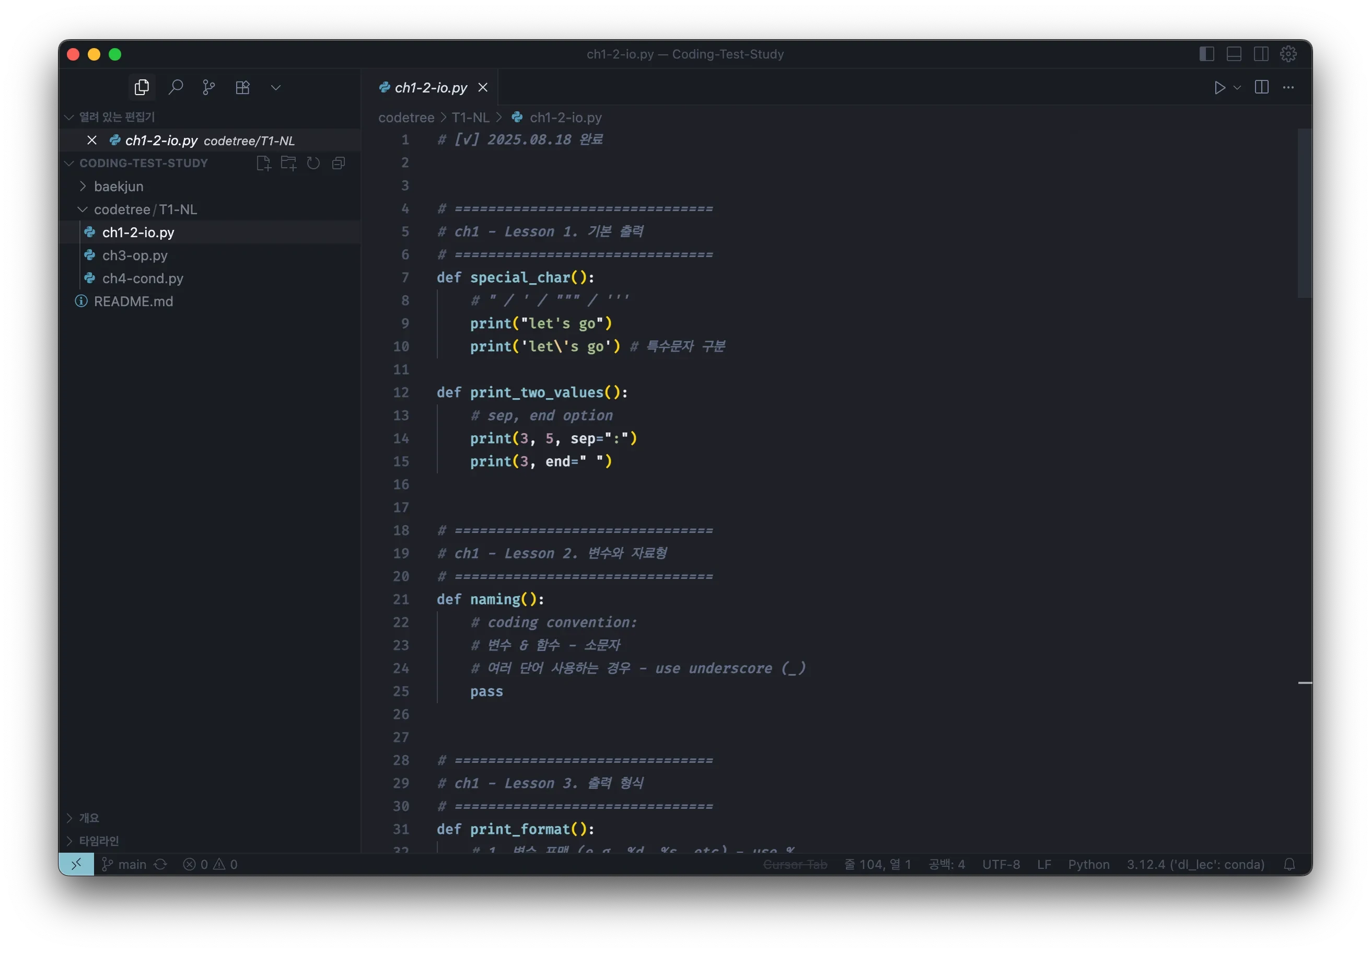Image resolution: width=1371 pixels, height=953 pixels.
Task: Open the Extensions view icon
Action: 242,88
